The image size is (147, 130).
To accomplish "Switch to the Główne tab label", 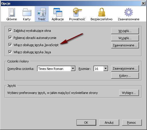I will [11, 19].
